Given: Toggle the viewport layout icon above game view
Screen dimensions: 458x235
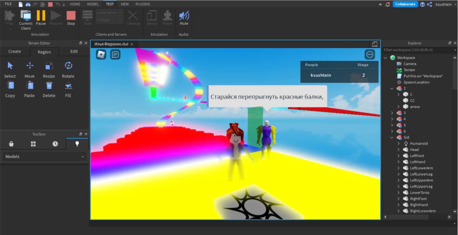Looking at the screenshot, I should pos(375,44).
